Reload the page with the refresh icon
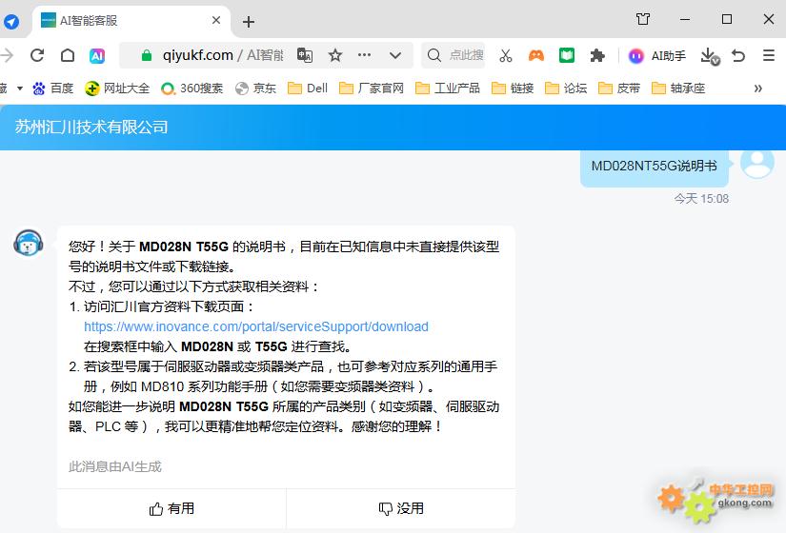Viewport: 786px width, 533px height. coord(37,55)
